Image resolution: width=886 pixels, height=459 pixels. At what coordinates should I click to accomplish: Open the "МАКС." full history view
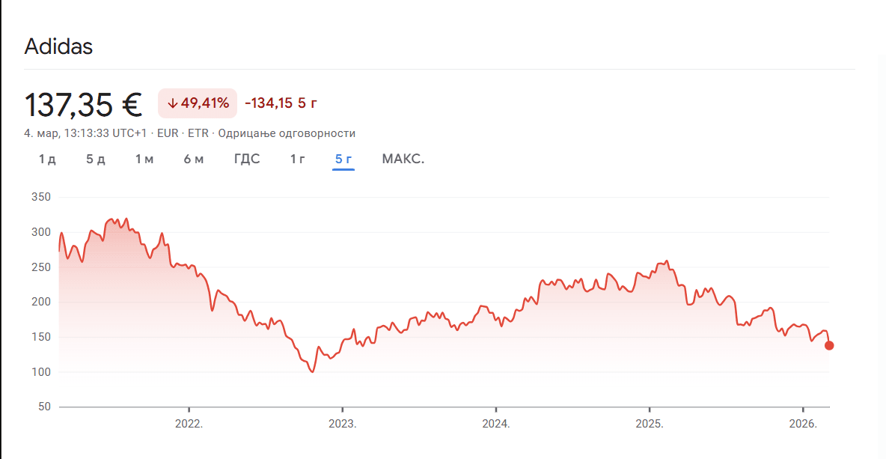[403, 159]
